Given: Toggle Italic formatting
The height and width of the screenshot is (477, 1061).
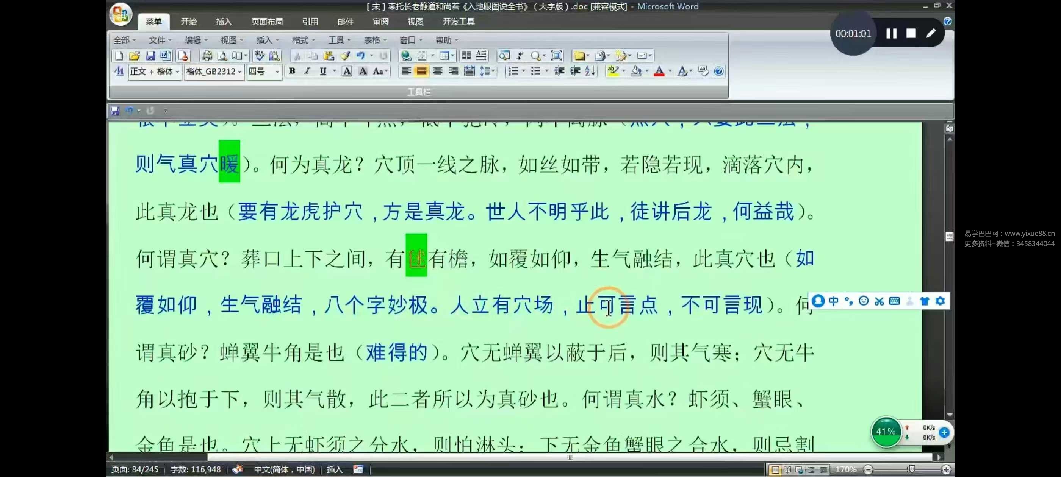Looking at the screenshot, I should [307, 71].
